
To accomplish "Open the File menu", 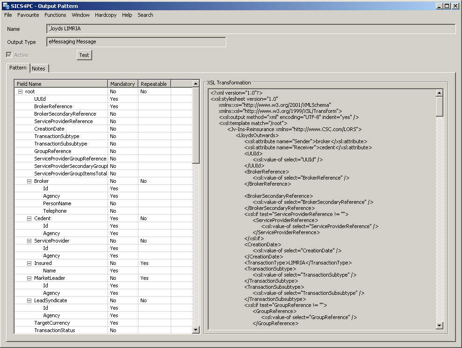I will [8, 15].
